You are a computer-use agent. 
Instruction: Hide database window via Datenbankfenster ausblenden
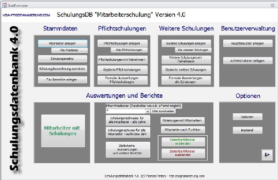pyautogui.click(x=183, y=152)
